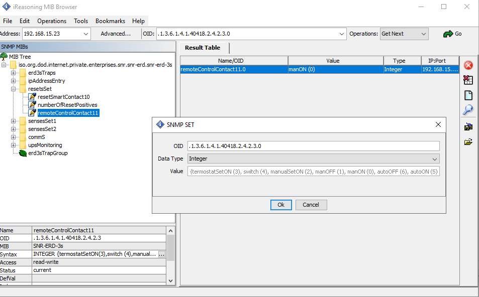Click the properties panel scrollbar down arrow
479x297 pixels.
coord(170,281)
